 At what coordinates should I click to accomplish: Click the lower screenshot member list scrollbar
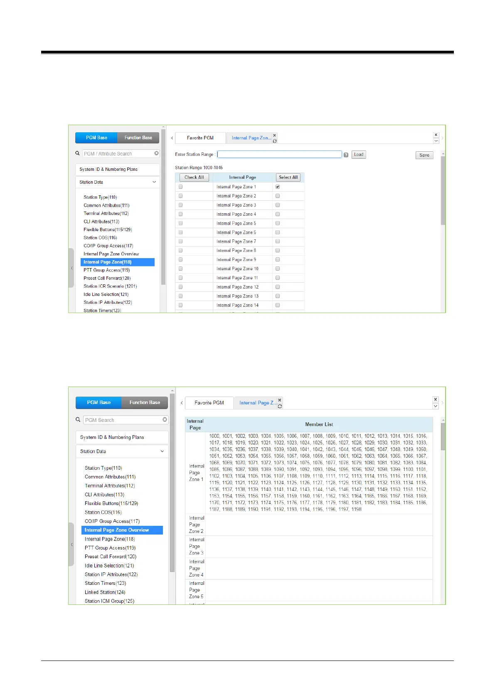(443, 436)
